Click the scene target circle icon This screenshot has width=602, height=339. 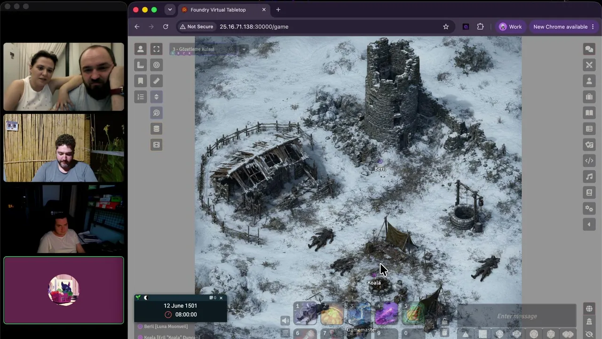click(x=231, y=49)
